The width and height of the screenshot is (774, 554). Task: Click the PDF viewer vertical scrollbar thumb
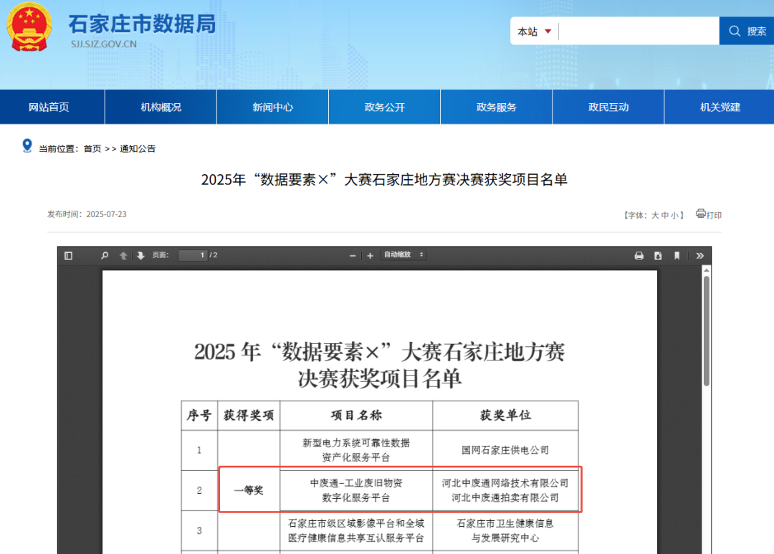[x=707, y=331]
